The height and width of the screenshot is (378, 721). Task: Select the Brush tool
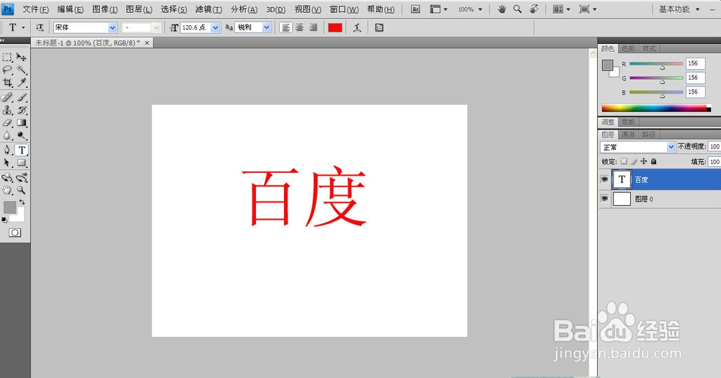tap(22, 97)
